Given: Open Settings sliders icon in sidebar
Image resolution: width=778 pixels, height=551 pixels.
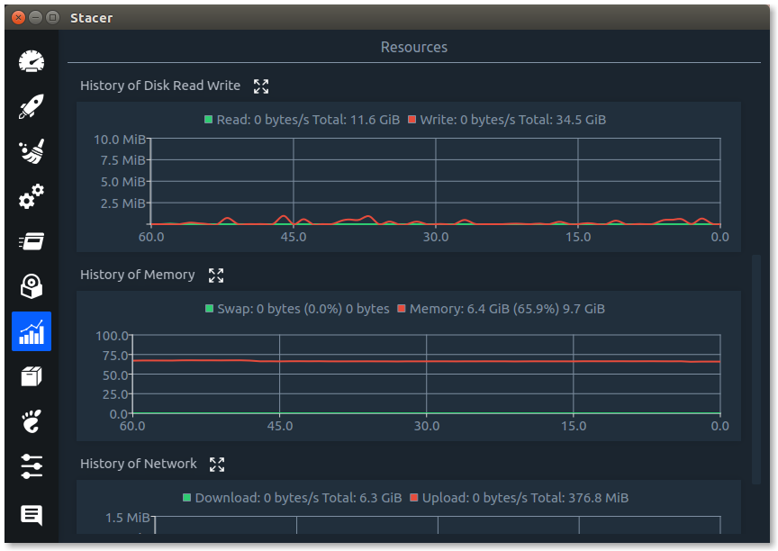Looking at the screenshot, I should [x=32, y=465].
